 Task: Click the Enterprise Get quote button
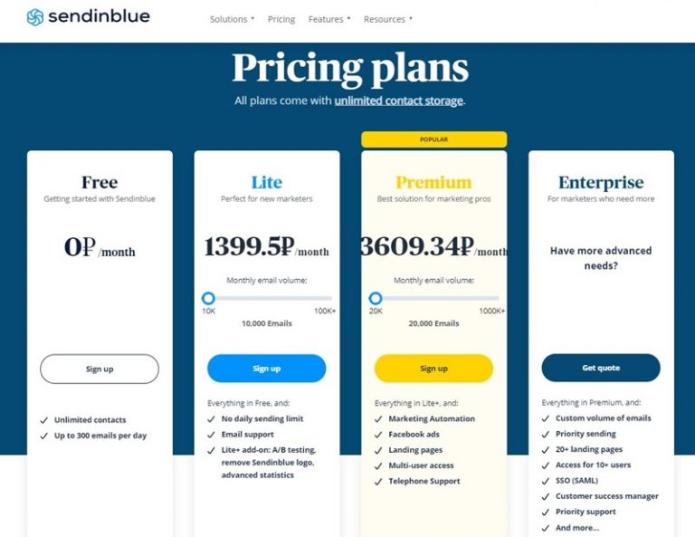[601, 369]
